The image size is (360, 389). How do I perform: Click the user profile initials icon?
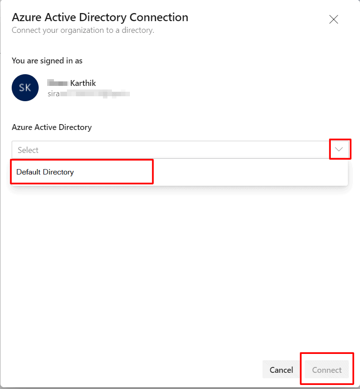click(x=25, y=88)
